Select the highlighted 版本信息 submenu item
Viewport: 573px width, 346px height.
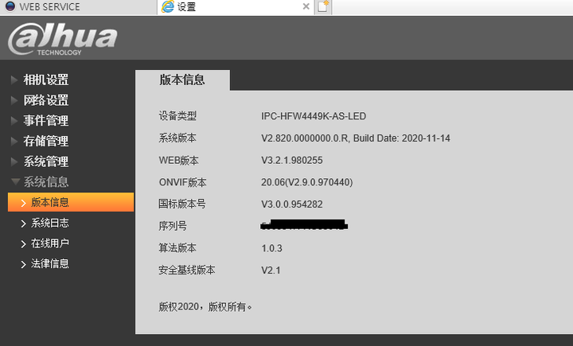[x=71, y=202]
